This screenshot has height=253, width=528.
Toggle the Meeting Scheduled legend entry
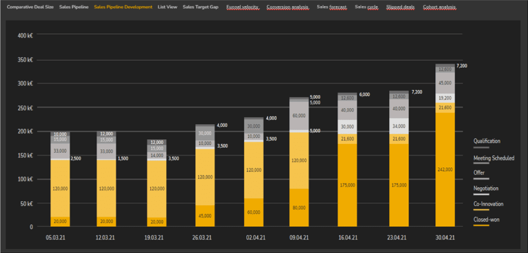coord(495,158)
